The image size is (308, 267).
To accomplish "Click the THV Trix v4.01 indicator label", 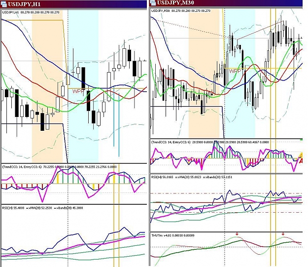I will (173, 235).
